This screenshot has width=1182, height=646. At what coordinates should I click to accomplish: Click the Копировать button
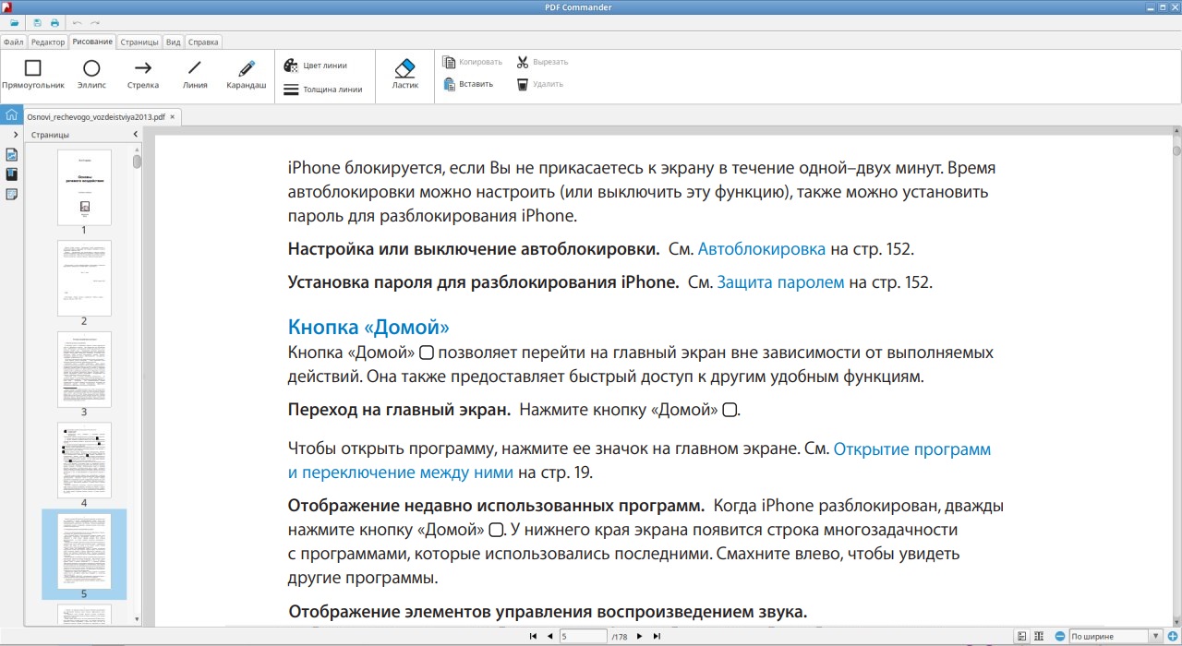tap(473, 62)
